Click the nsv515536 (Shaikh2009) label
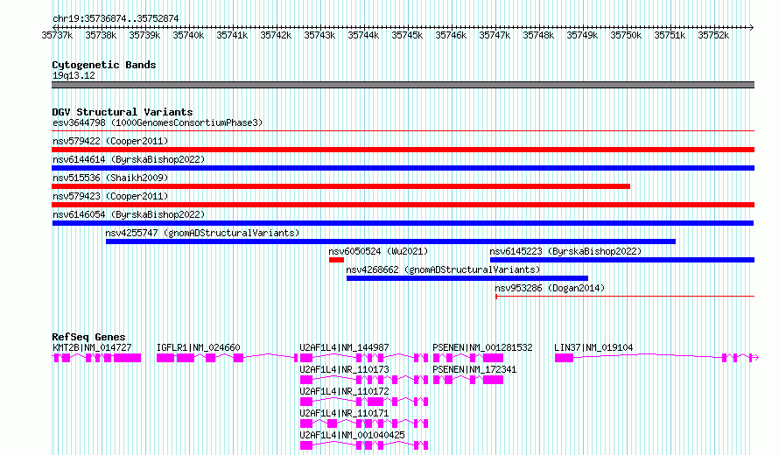The width and height of the screenshot is (779, 455). click(x=110, y=178)
